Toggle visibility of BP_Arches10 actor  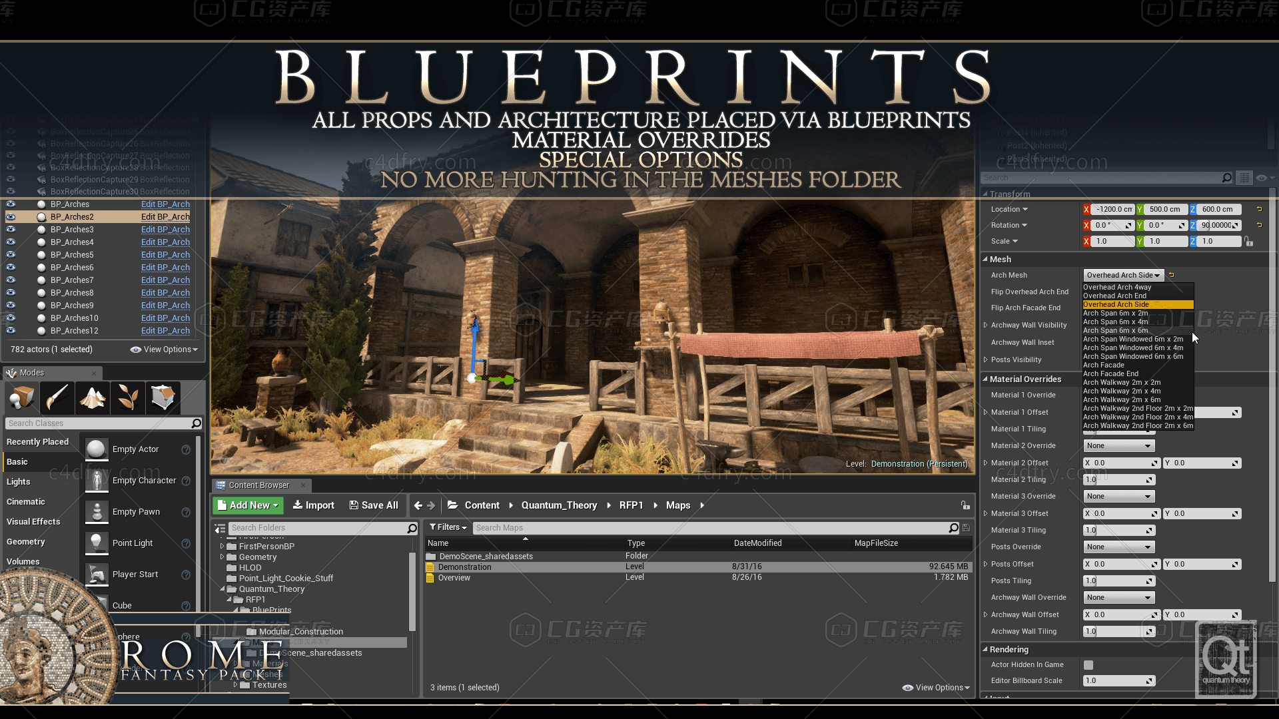pyautogui.click(x=11, y=318)
